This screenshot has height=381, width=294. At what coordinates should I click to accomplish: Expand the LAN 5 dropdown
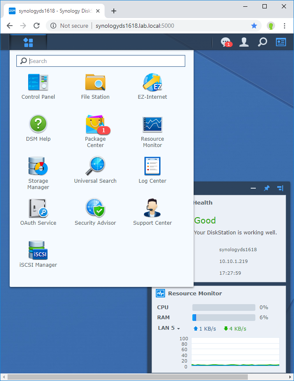pyautogui.click(x=169, y=328)
